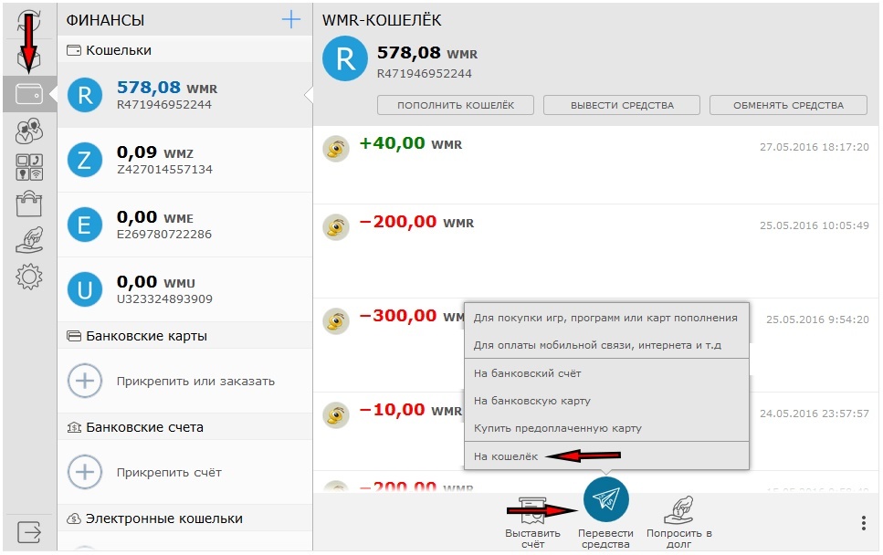
Task: Click the plus circle to attach a bank card
Action: 85,381
